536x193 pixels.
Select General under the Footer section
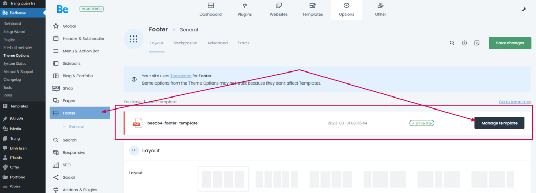click(76, 127)
